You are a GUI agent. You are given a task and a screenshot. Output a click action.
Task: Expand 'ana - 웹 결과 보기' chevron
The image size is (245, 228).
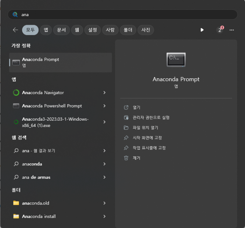(104, 150)
